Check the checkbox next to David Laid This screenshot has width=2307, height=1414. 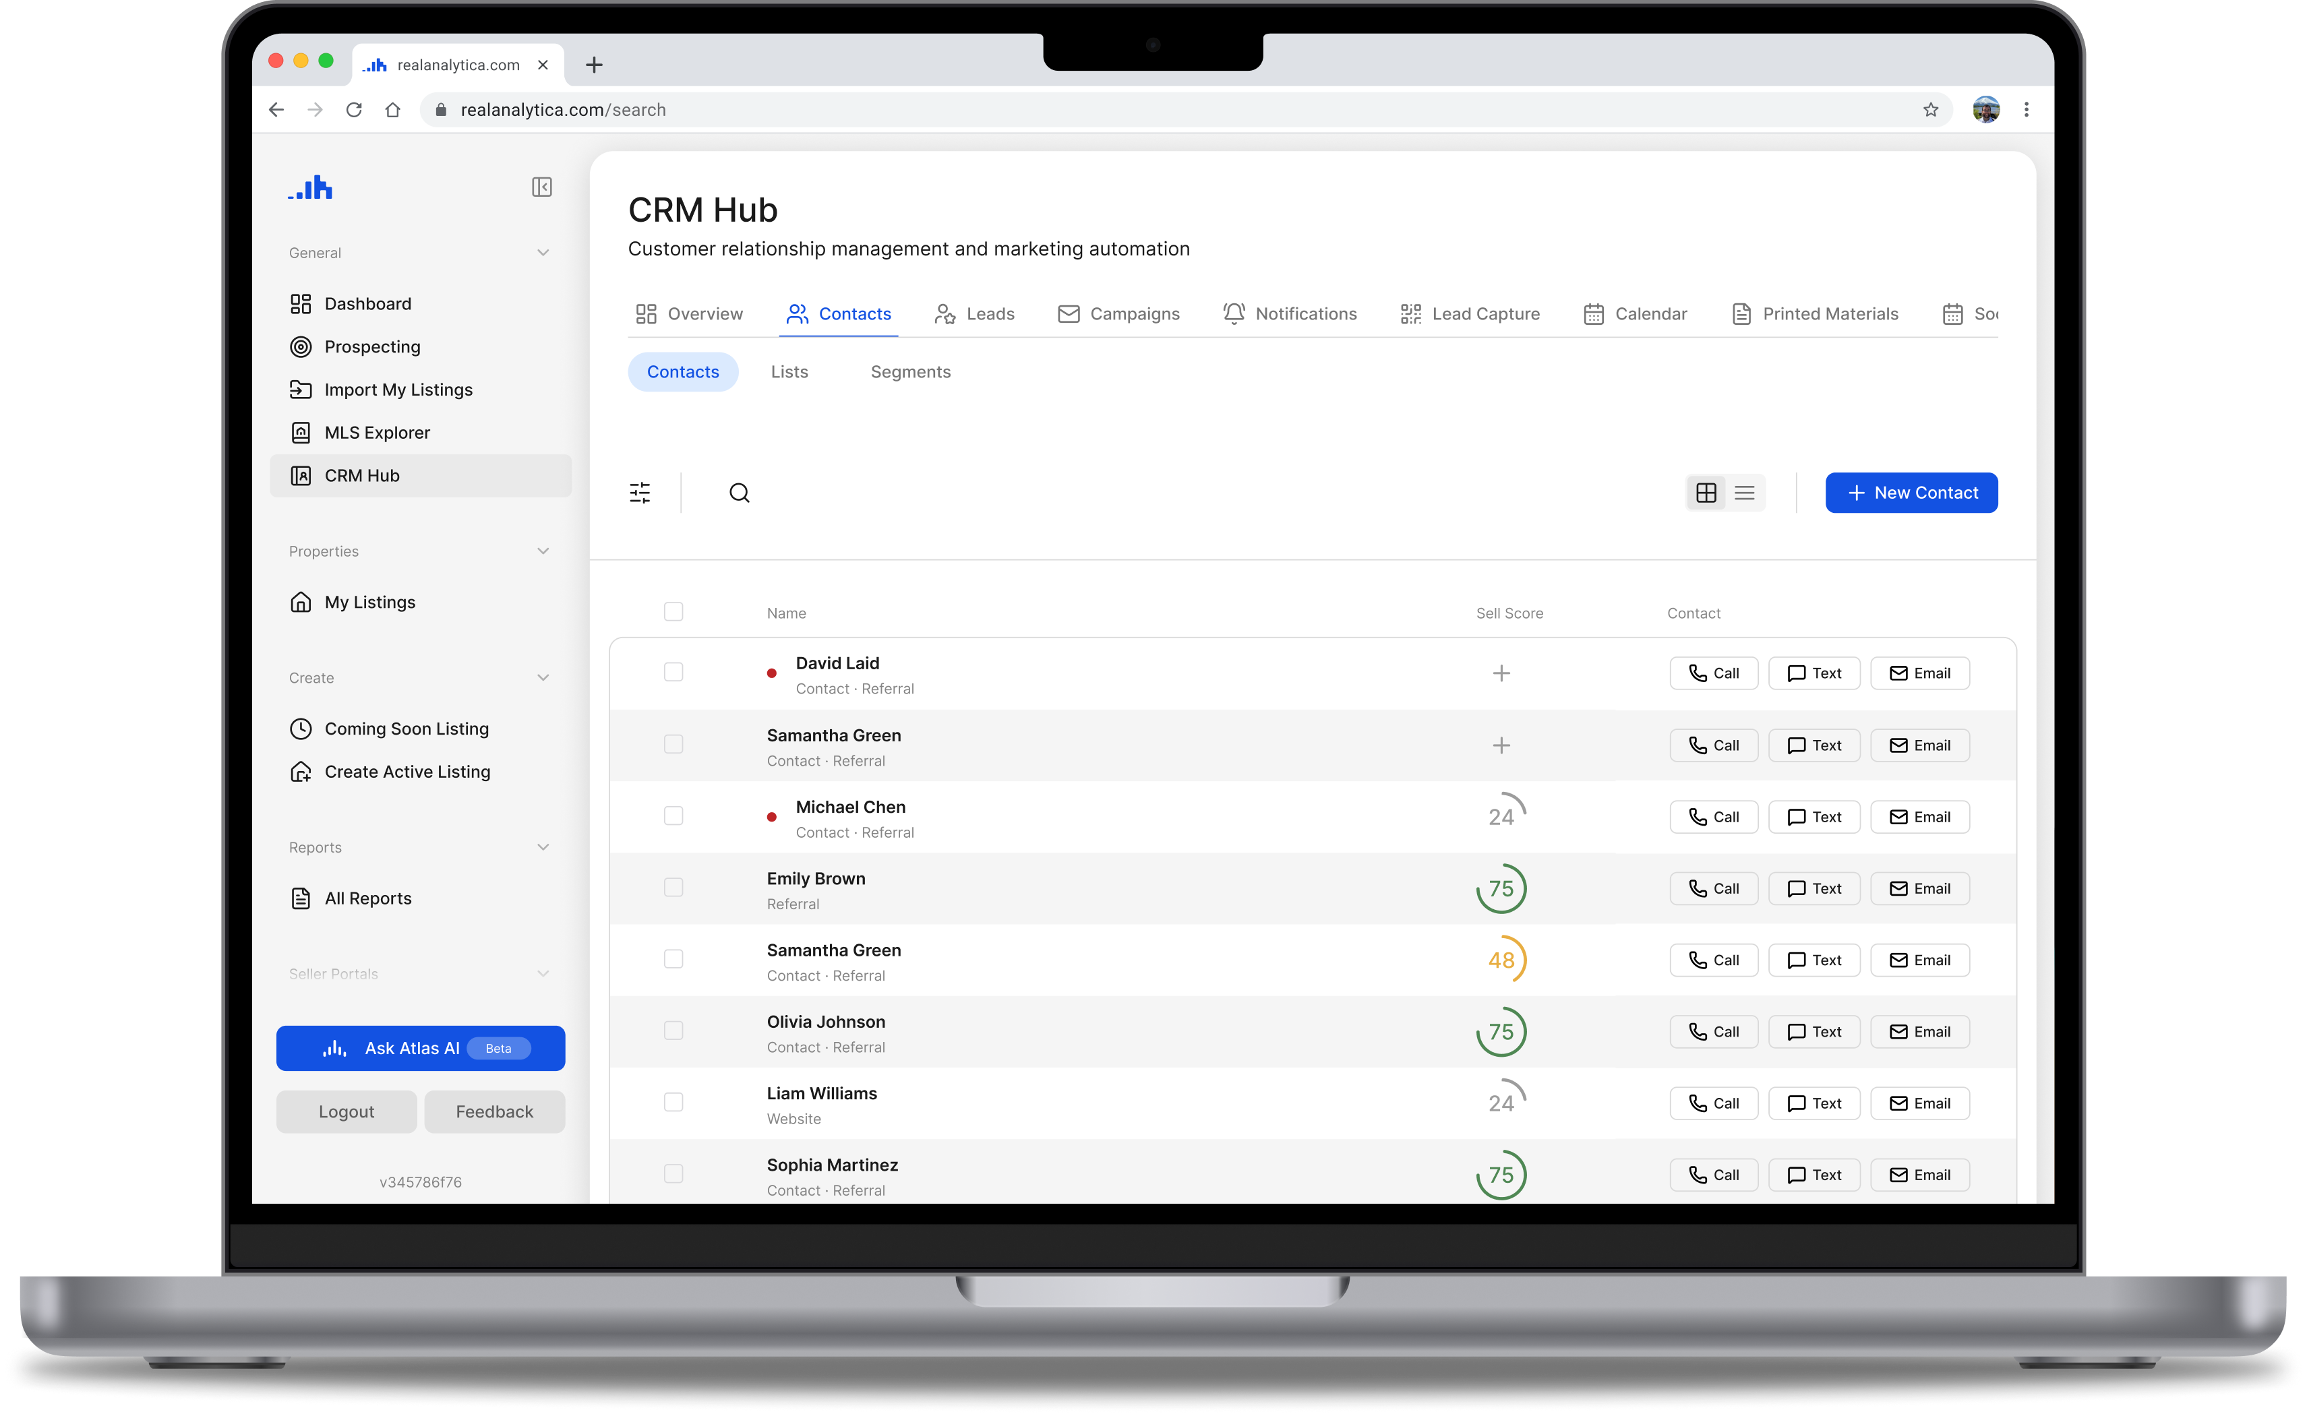pyautogui.click(x=673, y=672)
